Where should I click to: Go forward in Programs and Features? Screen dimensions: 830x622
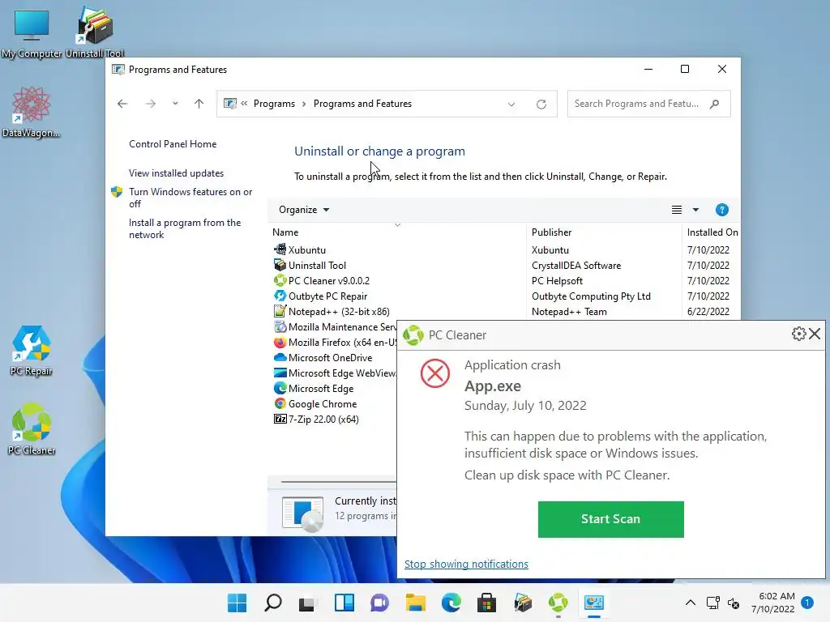tap(150, 104)
